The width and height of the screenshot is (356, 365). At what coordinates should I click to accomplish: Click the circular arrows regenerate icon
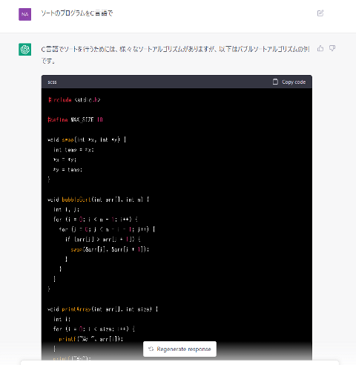(x=151, y=349)
